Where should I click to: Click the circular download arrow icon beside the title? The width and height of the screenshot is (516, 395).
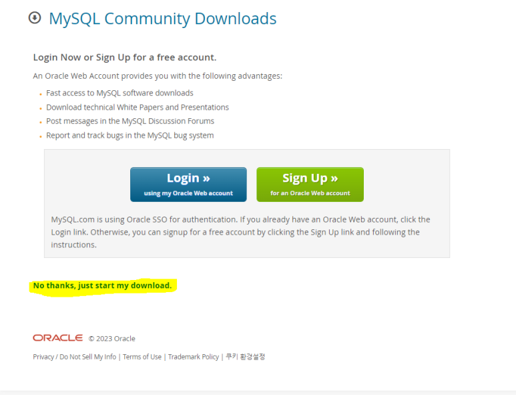tap(35, 18)
